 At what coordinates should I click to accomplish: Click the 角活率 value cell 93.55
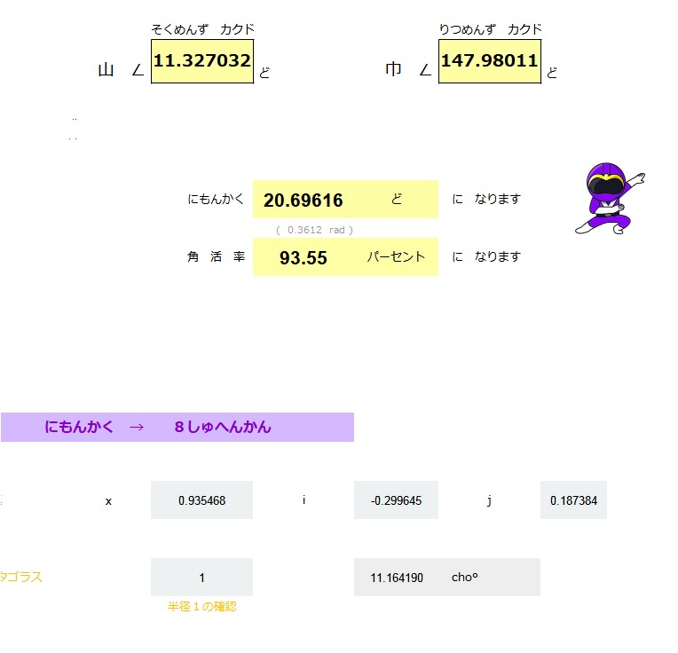pos(304,258)
